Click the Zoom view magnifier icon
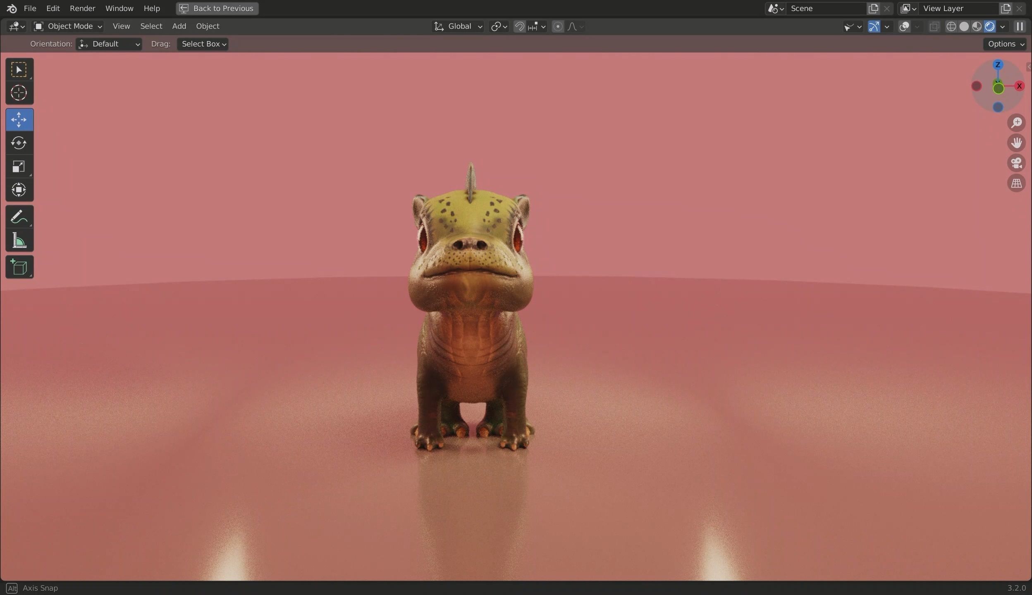The image size is (1032, 595). point(1016,123)
